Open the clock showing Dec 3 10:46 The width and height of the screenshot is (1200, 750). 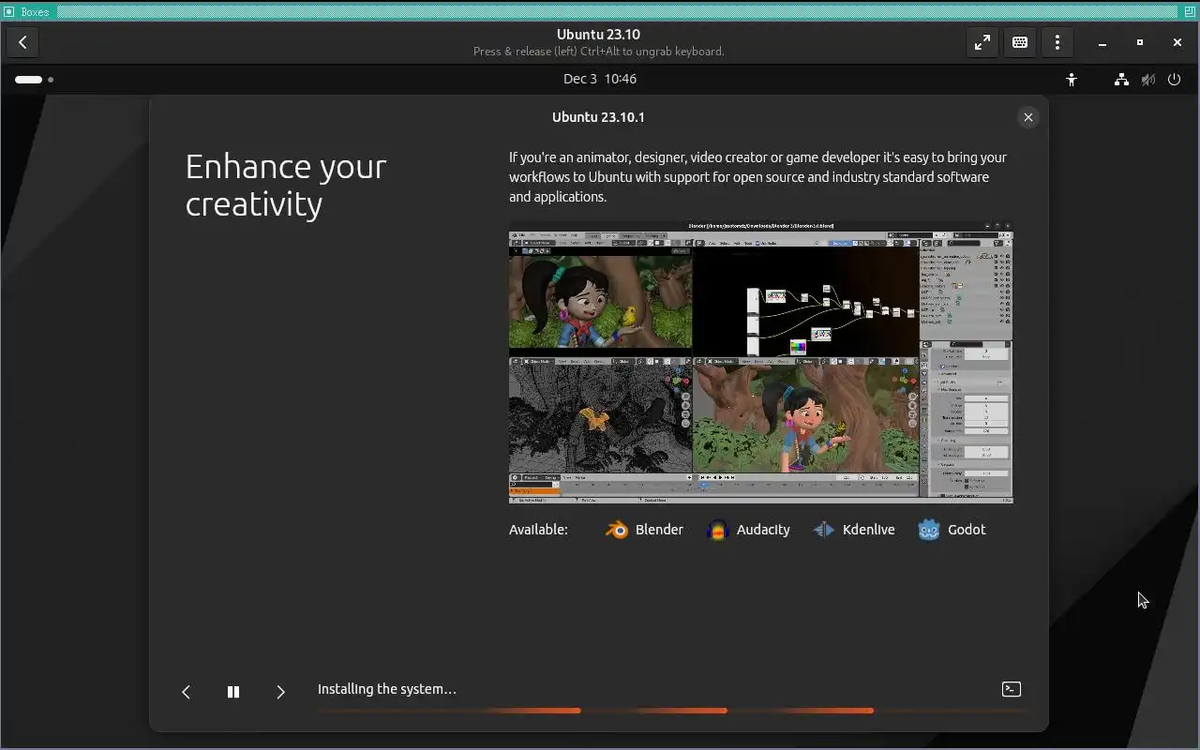tap(600, 79)
